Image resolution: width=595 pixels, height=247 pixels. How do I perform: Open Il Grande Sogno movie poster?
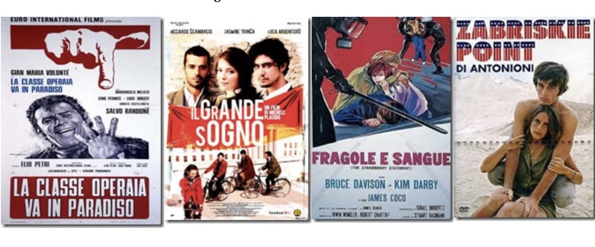pyautogui.click(x=237, y=119)
